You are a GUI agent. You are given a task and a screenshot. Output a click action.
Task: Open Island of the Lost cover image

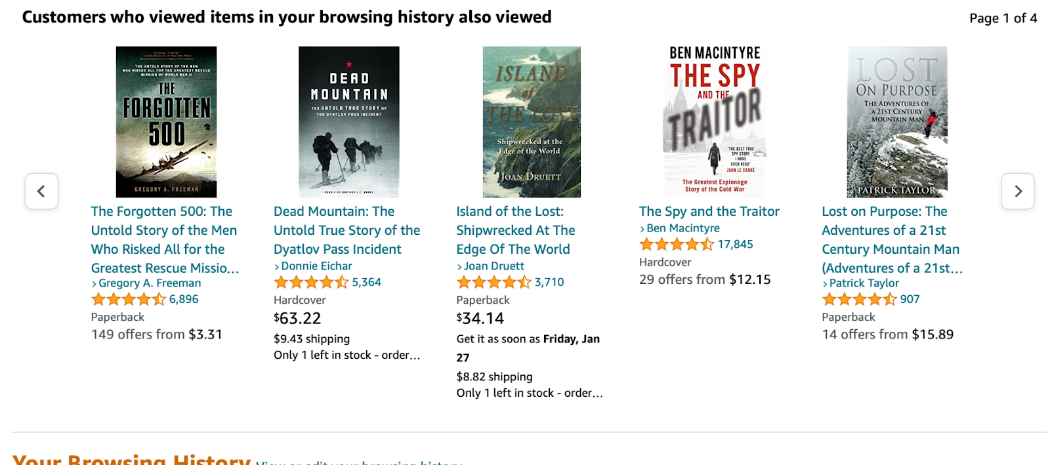532,122
